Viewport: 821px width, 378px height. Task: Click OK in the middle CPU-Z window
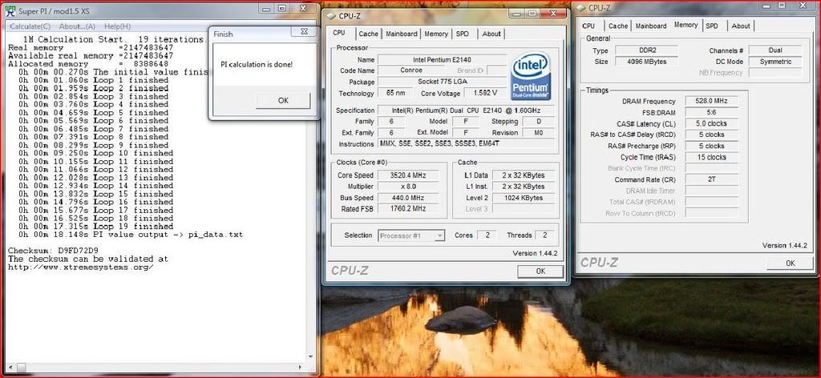pos(540,271)
